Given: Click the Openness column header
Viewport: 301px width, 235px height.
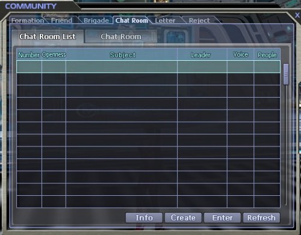Looking at the screenshot, I should tap(54, 55).
